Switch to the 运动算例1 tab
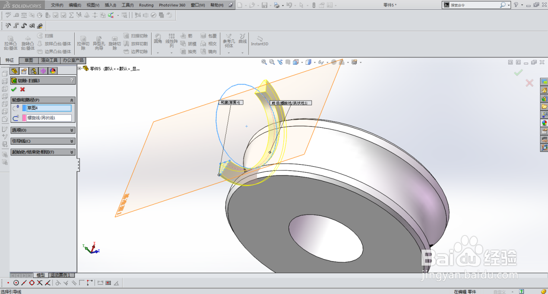The height and width of the screenshot is (294, 548). click(60, 275)
